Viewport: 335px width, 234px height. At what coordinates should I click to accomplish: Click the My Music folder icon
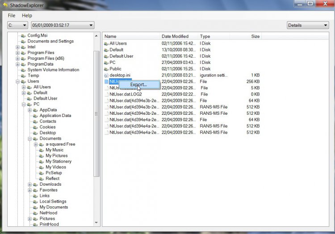(41, 150)
